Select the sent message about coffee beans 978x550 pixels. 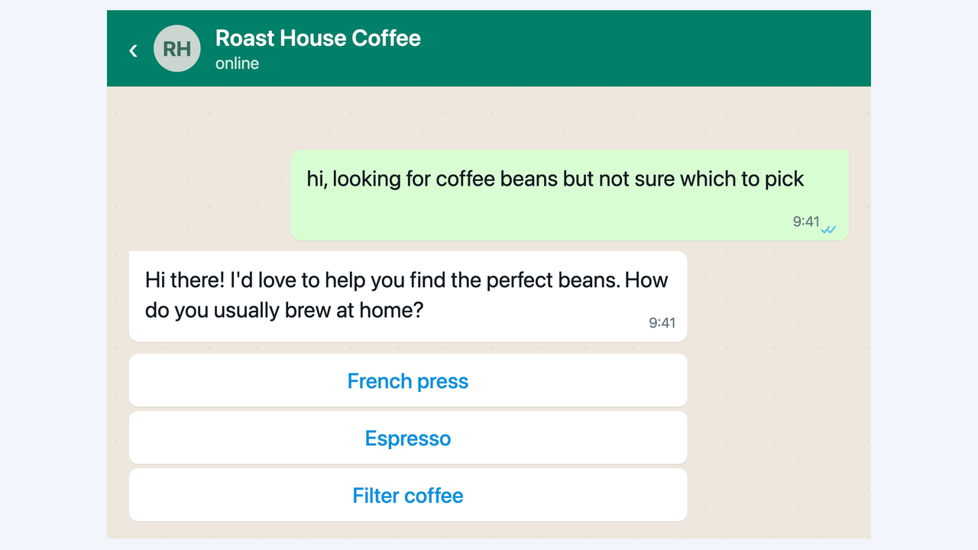tap(569, 195)
